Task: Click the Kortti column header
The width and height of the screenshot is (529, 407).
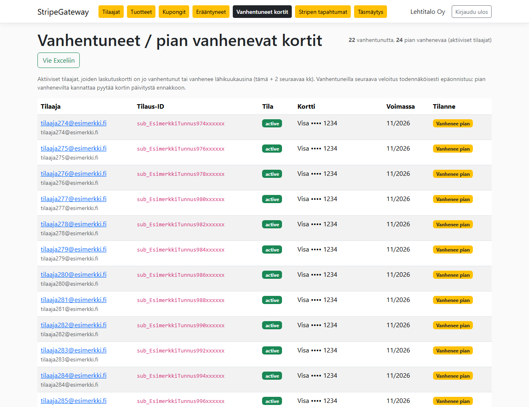Action: pos(306,106)
